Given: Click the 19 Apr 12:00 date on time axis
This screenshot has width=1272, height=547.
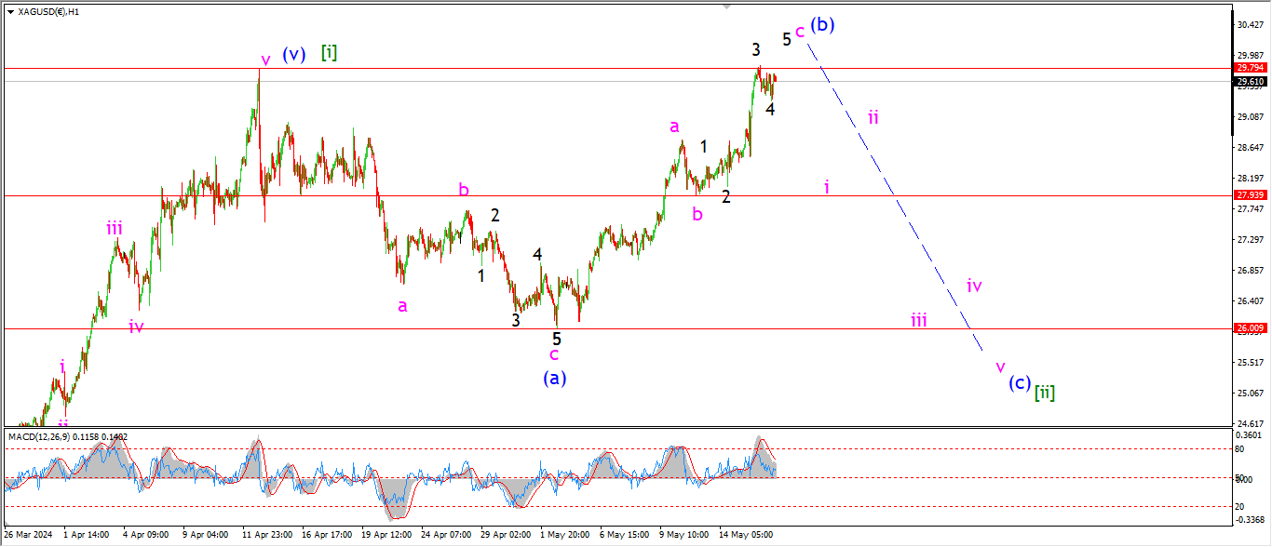Looking at the screenshot, I should [x=386, y=535].
